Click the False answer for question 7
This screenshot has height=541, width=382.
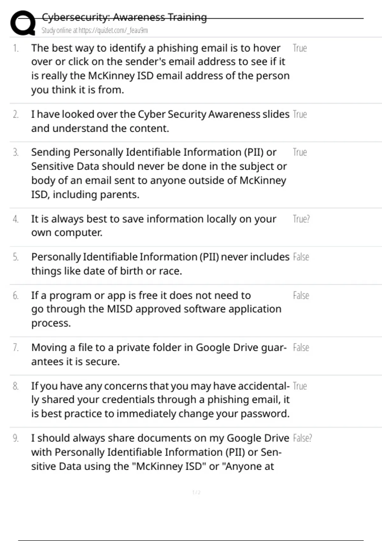[301, 348]
